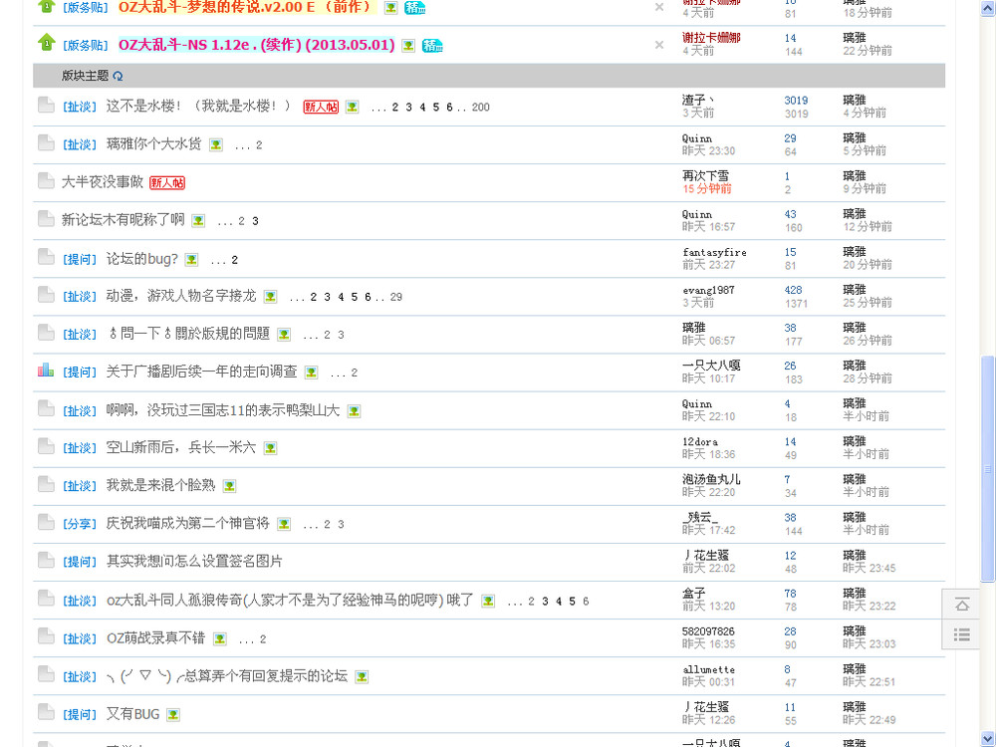The image size is (996, 747).
Task: View author profile 渣子丶
Action: tap(698, 100)
